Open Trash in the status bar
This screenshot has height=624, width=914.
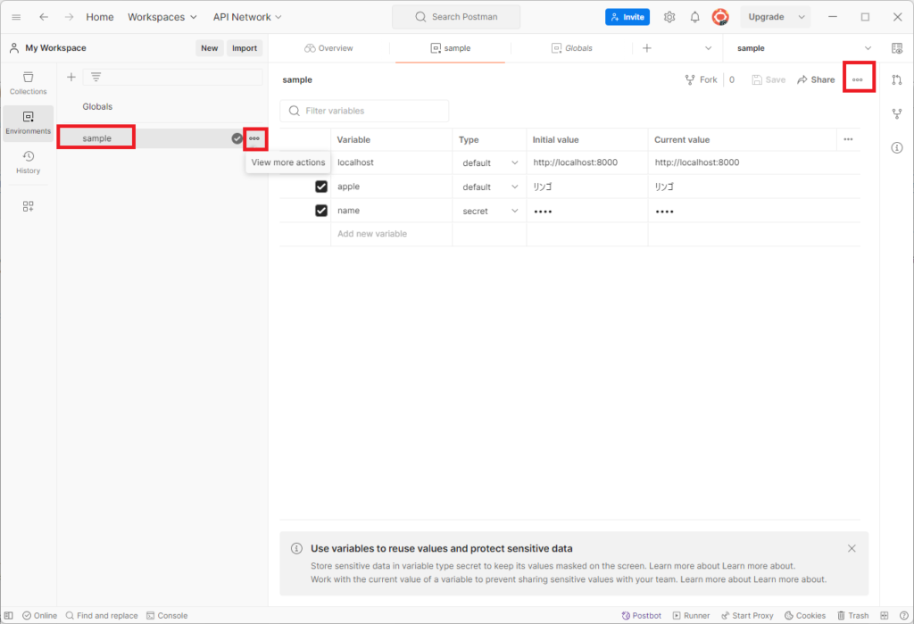point(852,615)
